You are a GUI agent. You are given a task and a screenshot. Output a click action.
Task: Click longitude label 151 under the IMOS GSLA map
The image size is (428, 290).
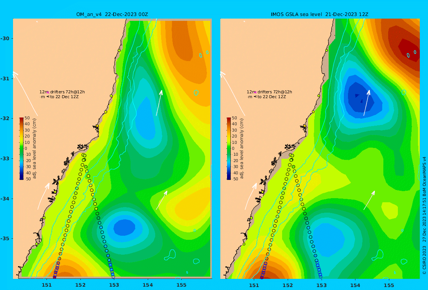[254, 285]
